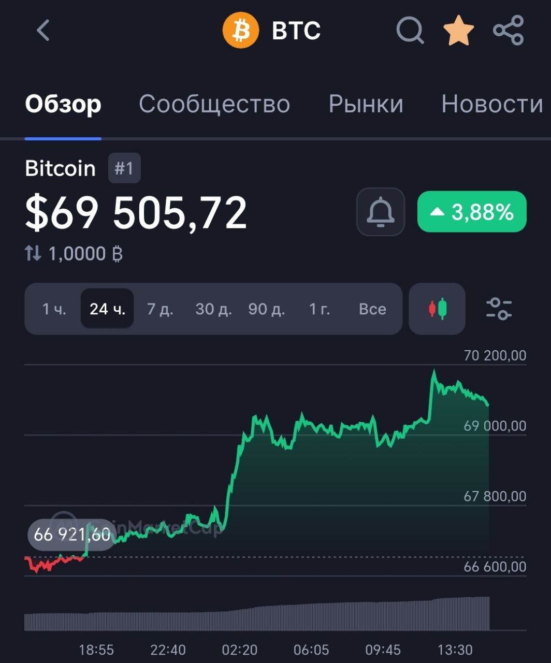Show the 1 г. price chart
Viewport: 551px width, 663px height.
pos(319,309)
